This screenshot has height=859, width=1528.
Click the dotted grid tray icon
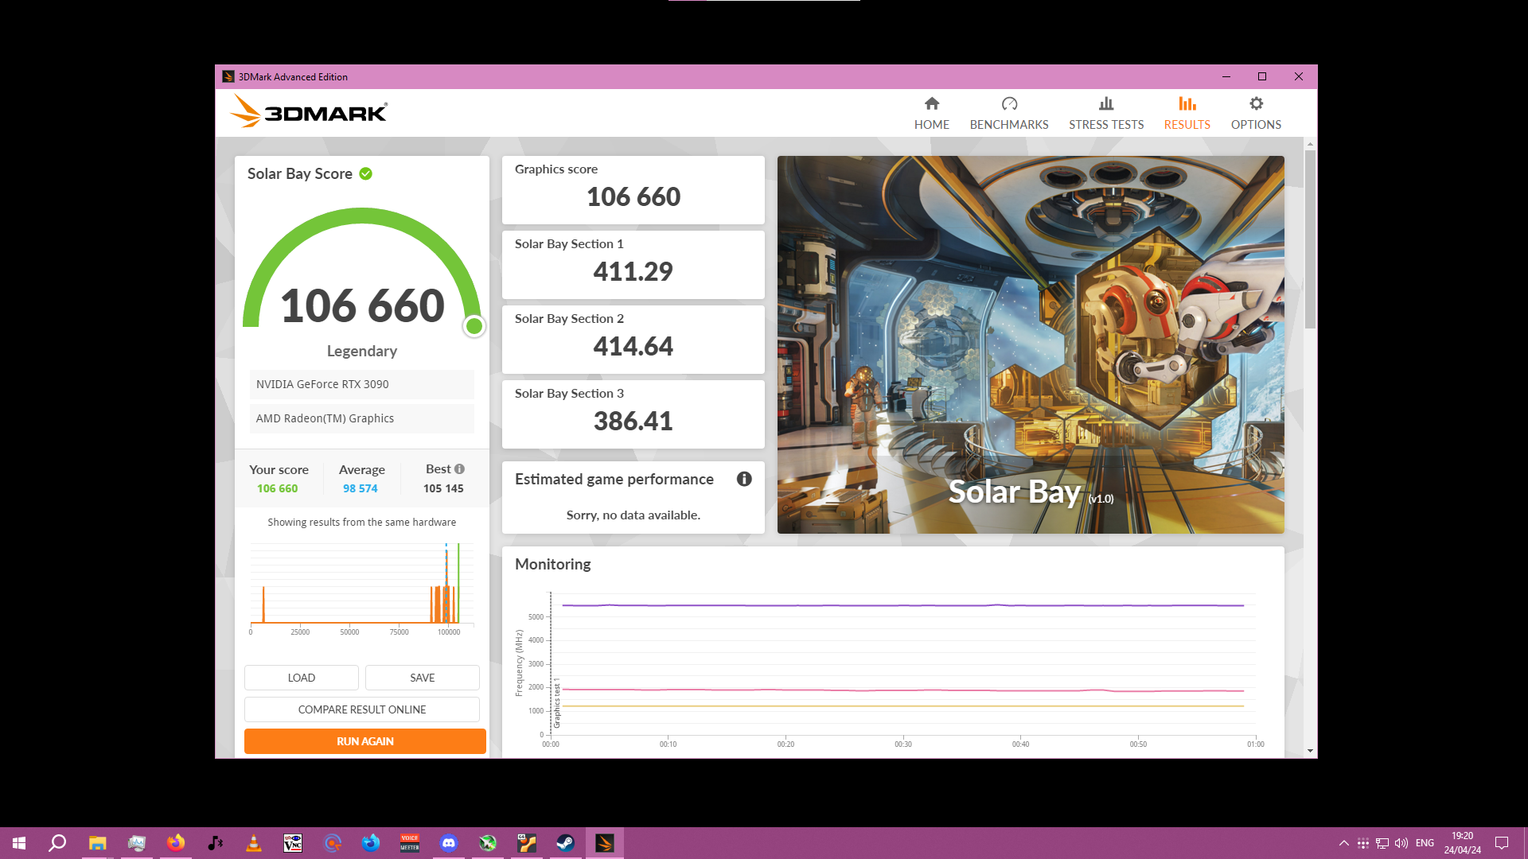pos(1363,843)
